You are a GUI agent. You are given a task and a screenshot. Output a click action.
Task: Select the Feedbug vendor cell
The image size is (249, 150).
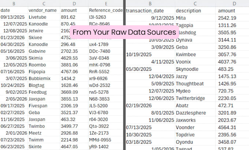tap(44, 92)
